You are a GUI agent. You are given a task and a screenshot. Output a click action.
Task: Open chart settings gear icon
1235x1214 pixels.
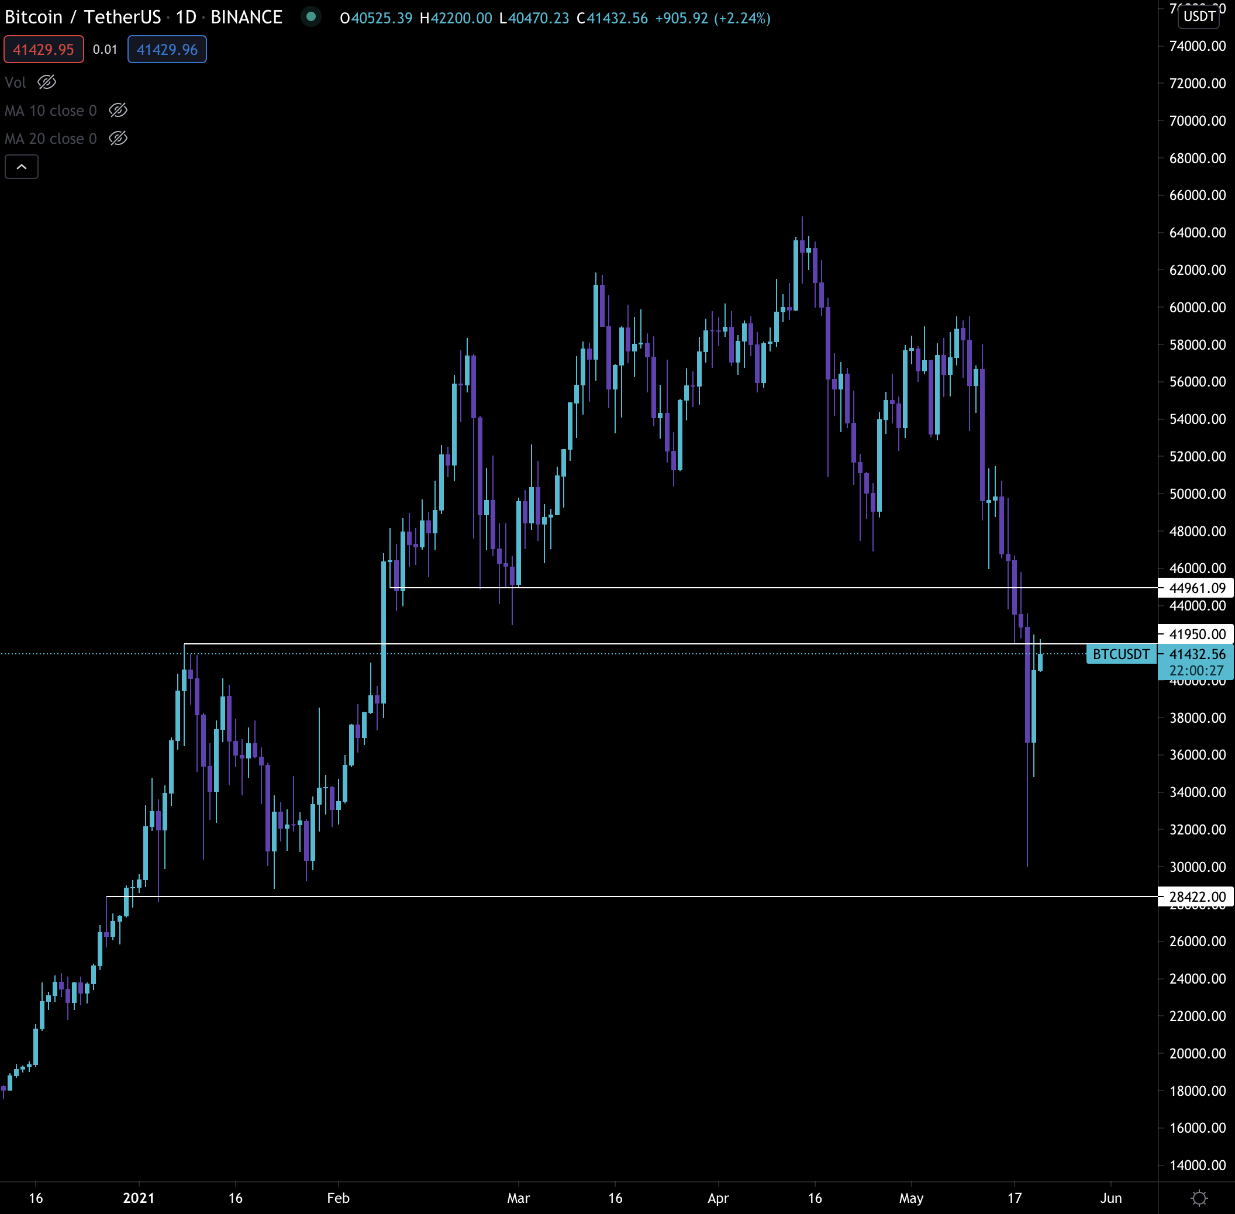tap(1199, 1198)
